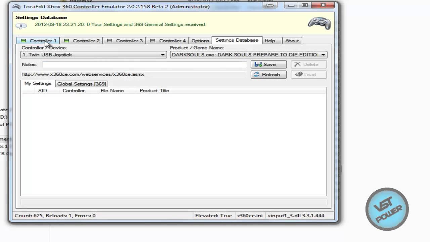Open the Controller 1 tab
Viewport: 430px width, 242px height.
pyautogui.click(x=38, y=41)
